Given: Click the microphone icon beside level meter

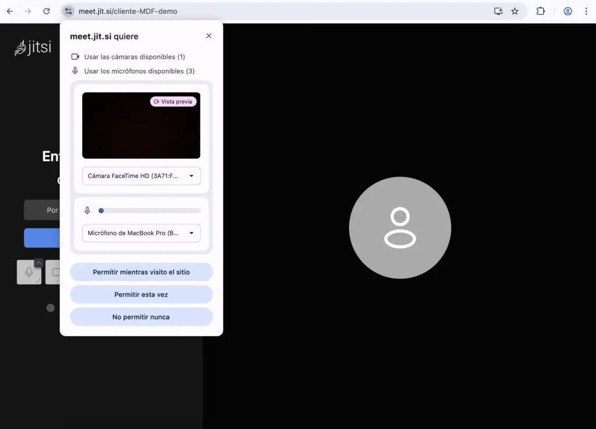Looking at the screenshot, I should (87, 210).
